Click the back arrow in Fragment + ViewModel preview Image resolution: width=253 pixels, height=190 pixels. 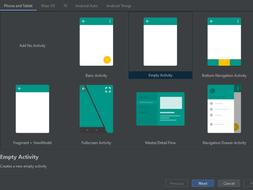[x=20, y=89]
